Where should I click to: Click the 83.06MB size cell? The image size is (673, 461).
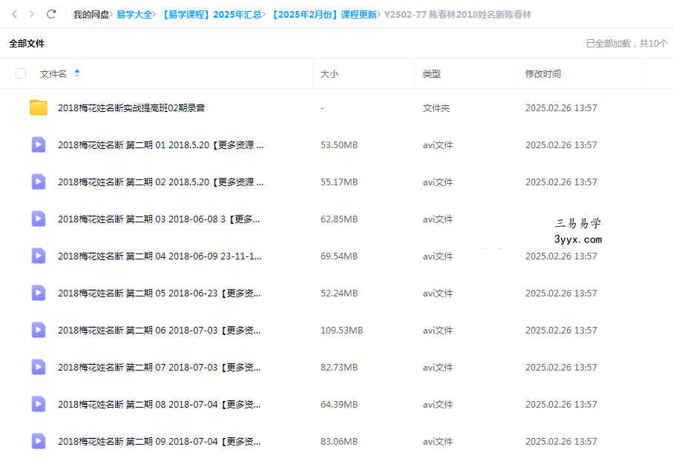click(x=339, y=441)
